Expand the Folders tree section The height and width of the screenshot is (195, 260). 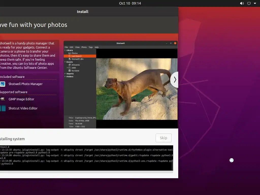(65, 77)
